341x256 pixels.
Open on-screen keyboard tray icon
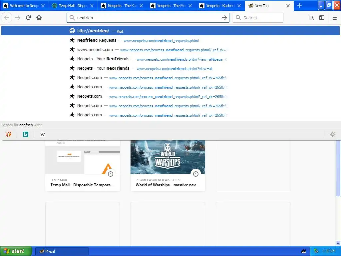(304, 251)
